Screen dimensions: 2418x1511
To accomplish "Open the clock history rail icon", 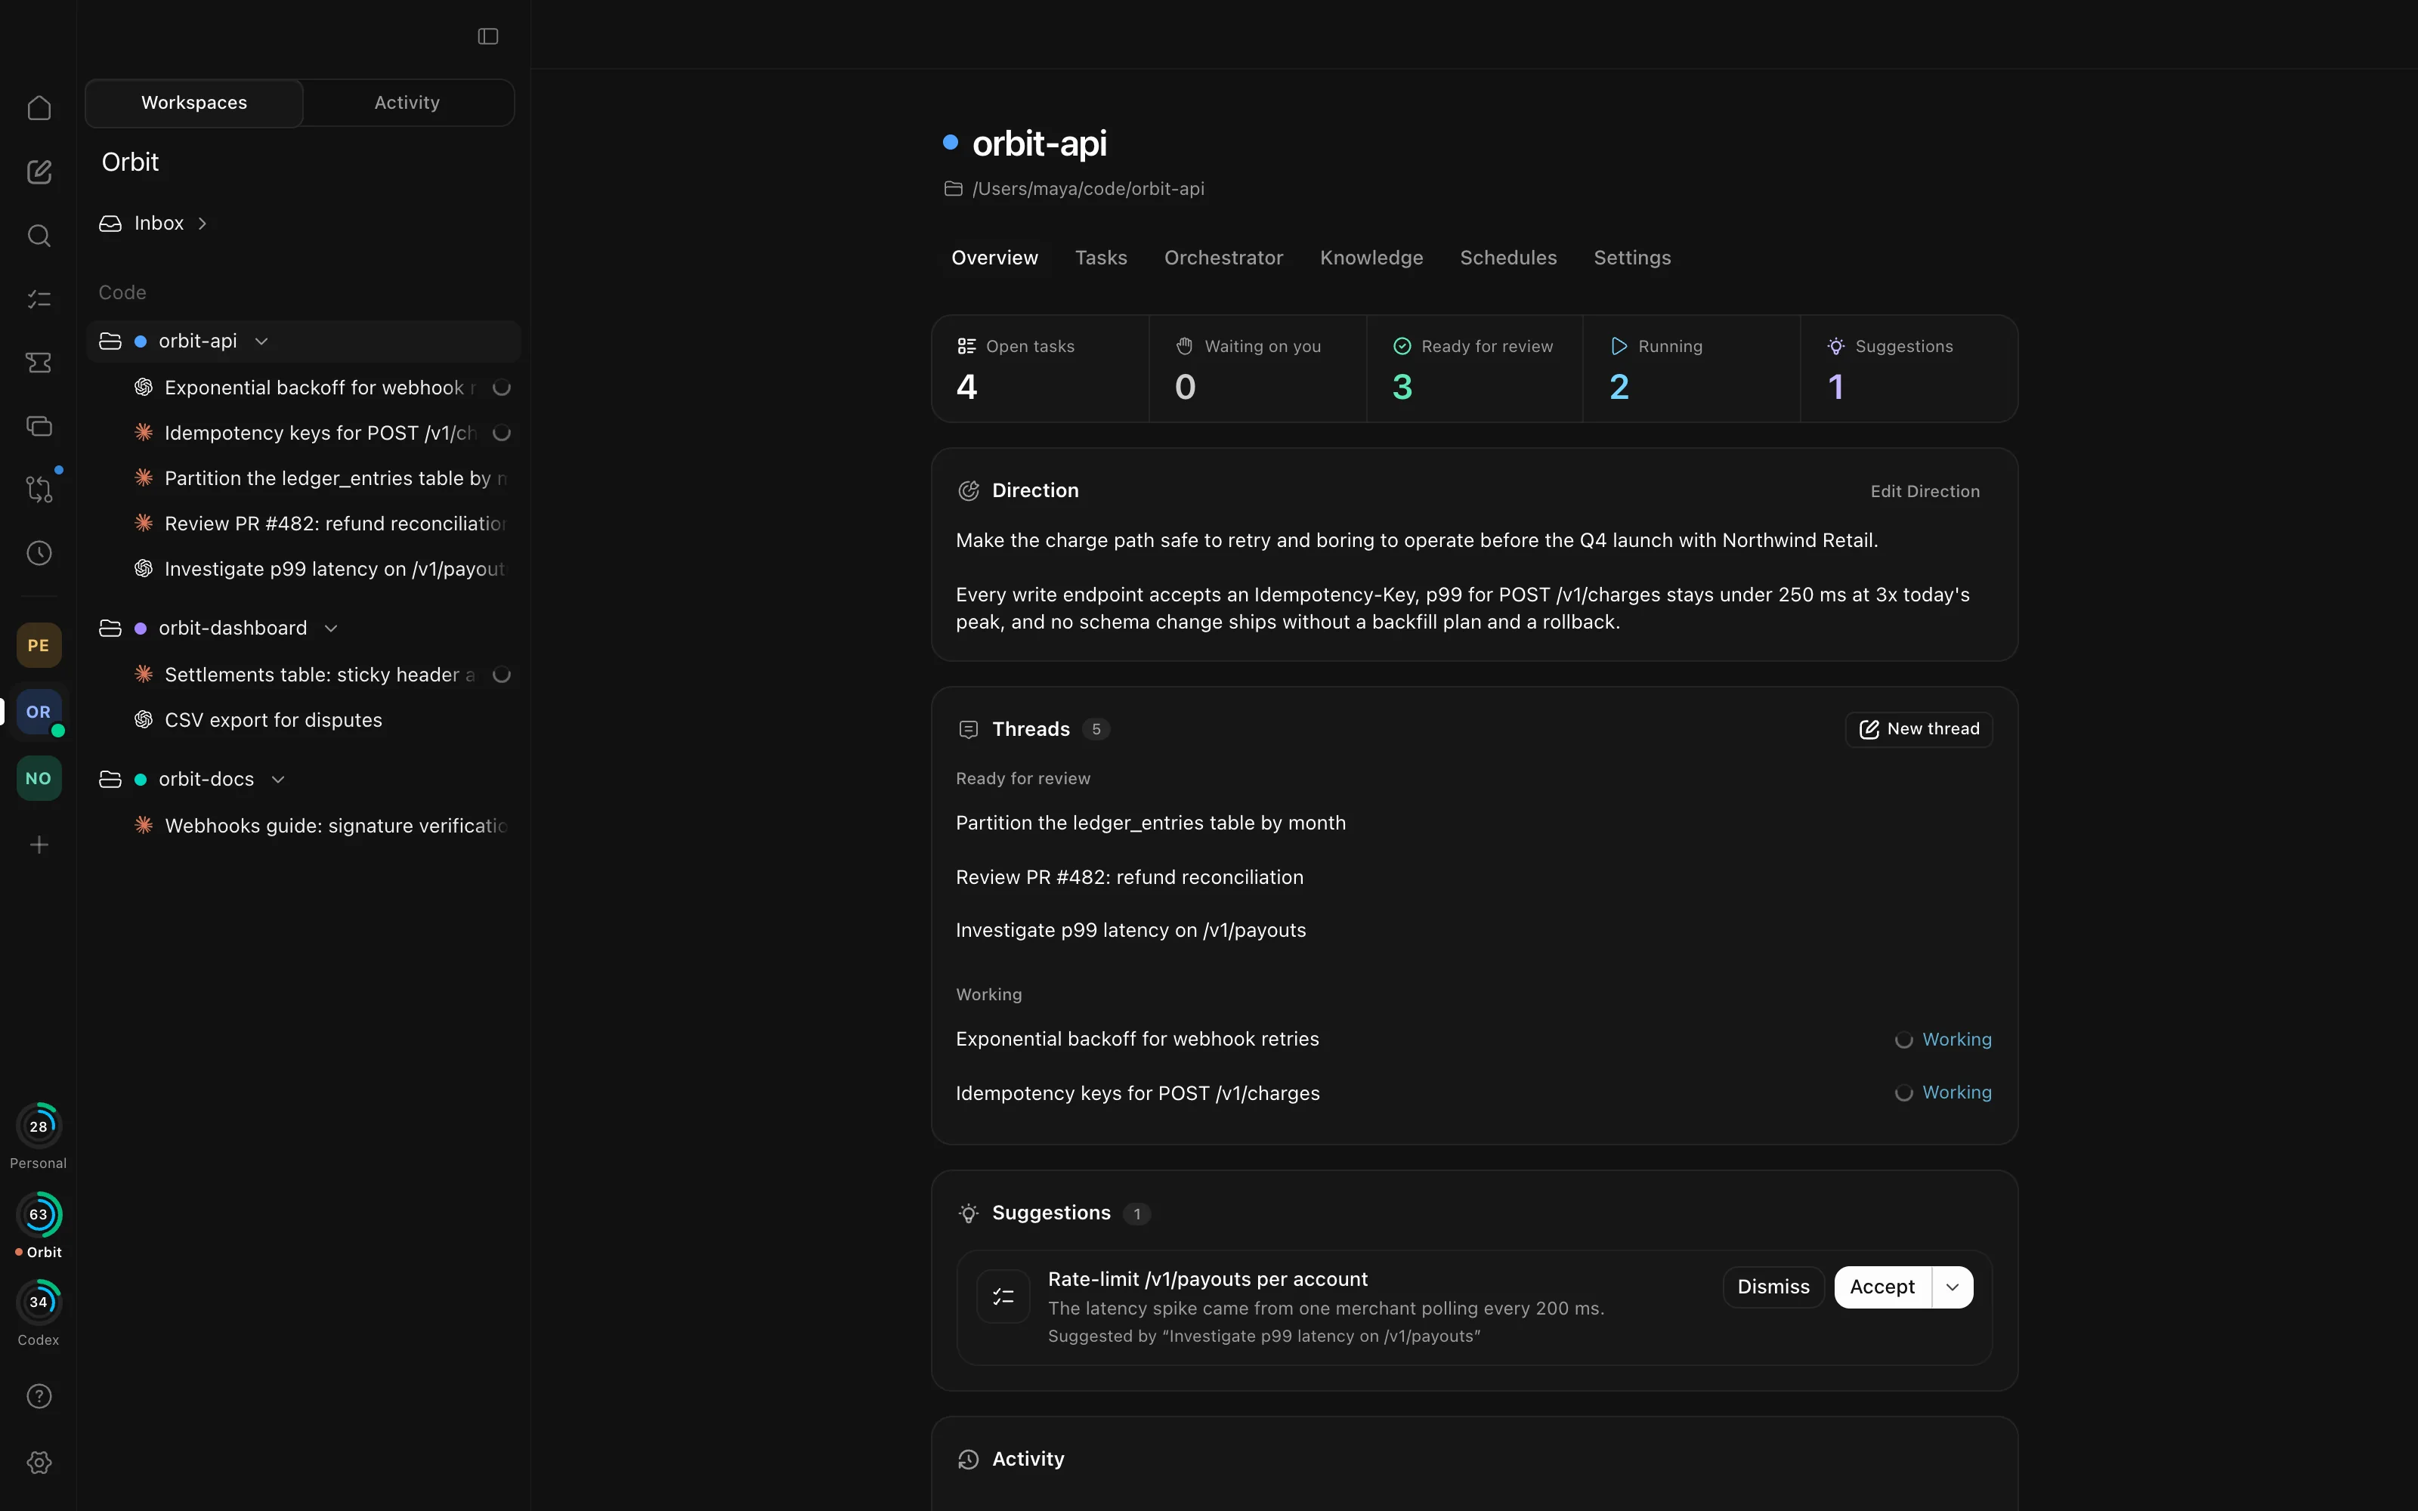I will pyautogui.click(x=39, y=552).
